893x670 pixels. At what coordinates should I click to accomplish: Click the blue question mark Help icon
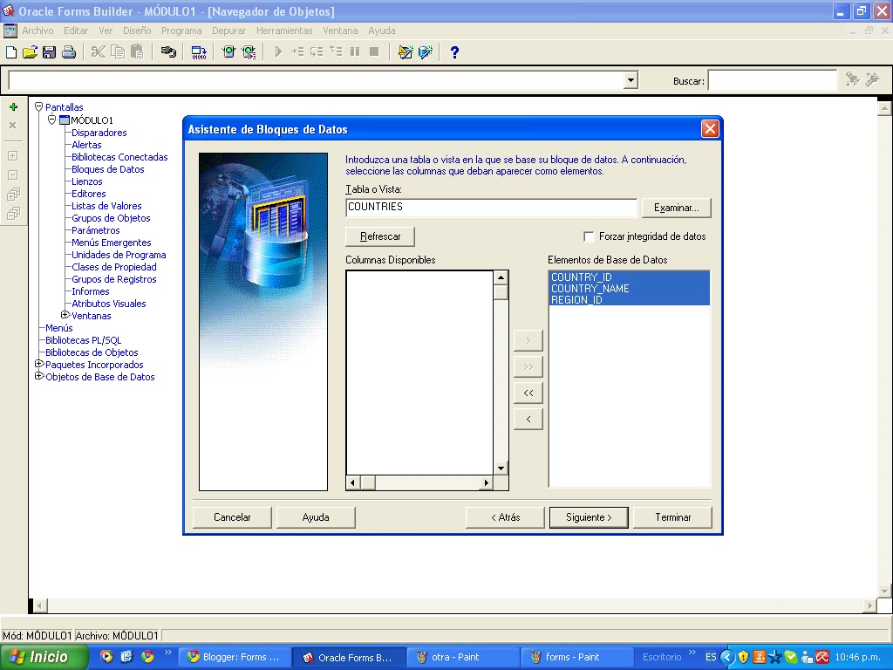click(454, 52)
